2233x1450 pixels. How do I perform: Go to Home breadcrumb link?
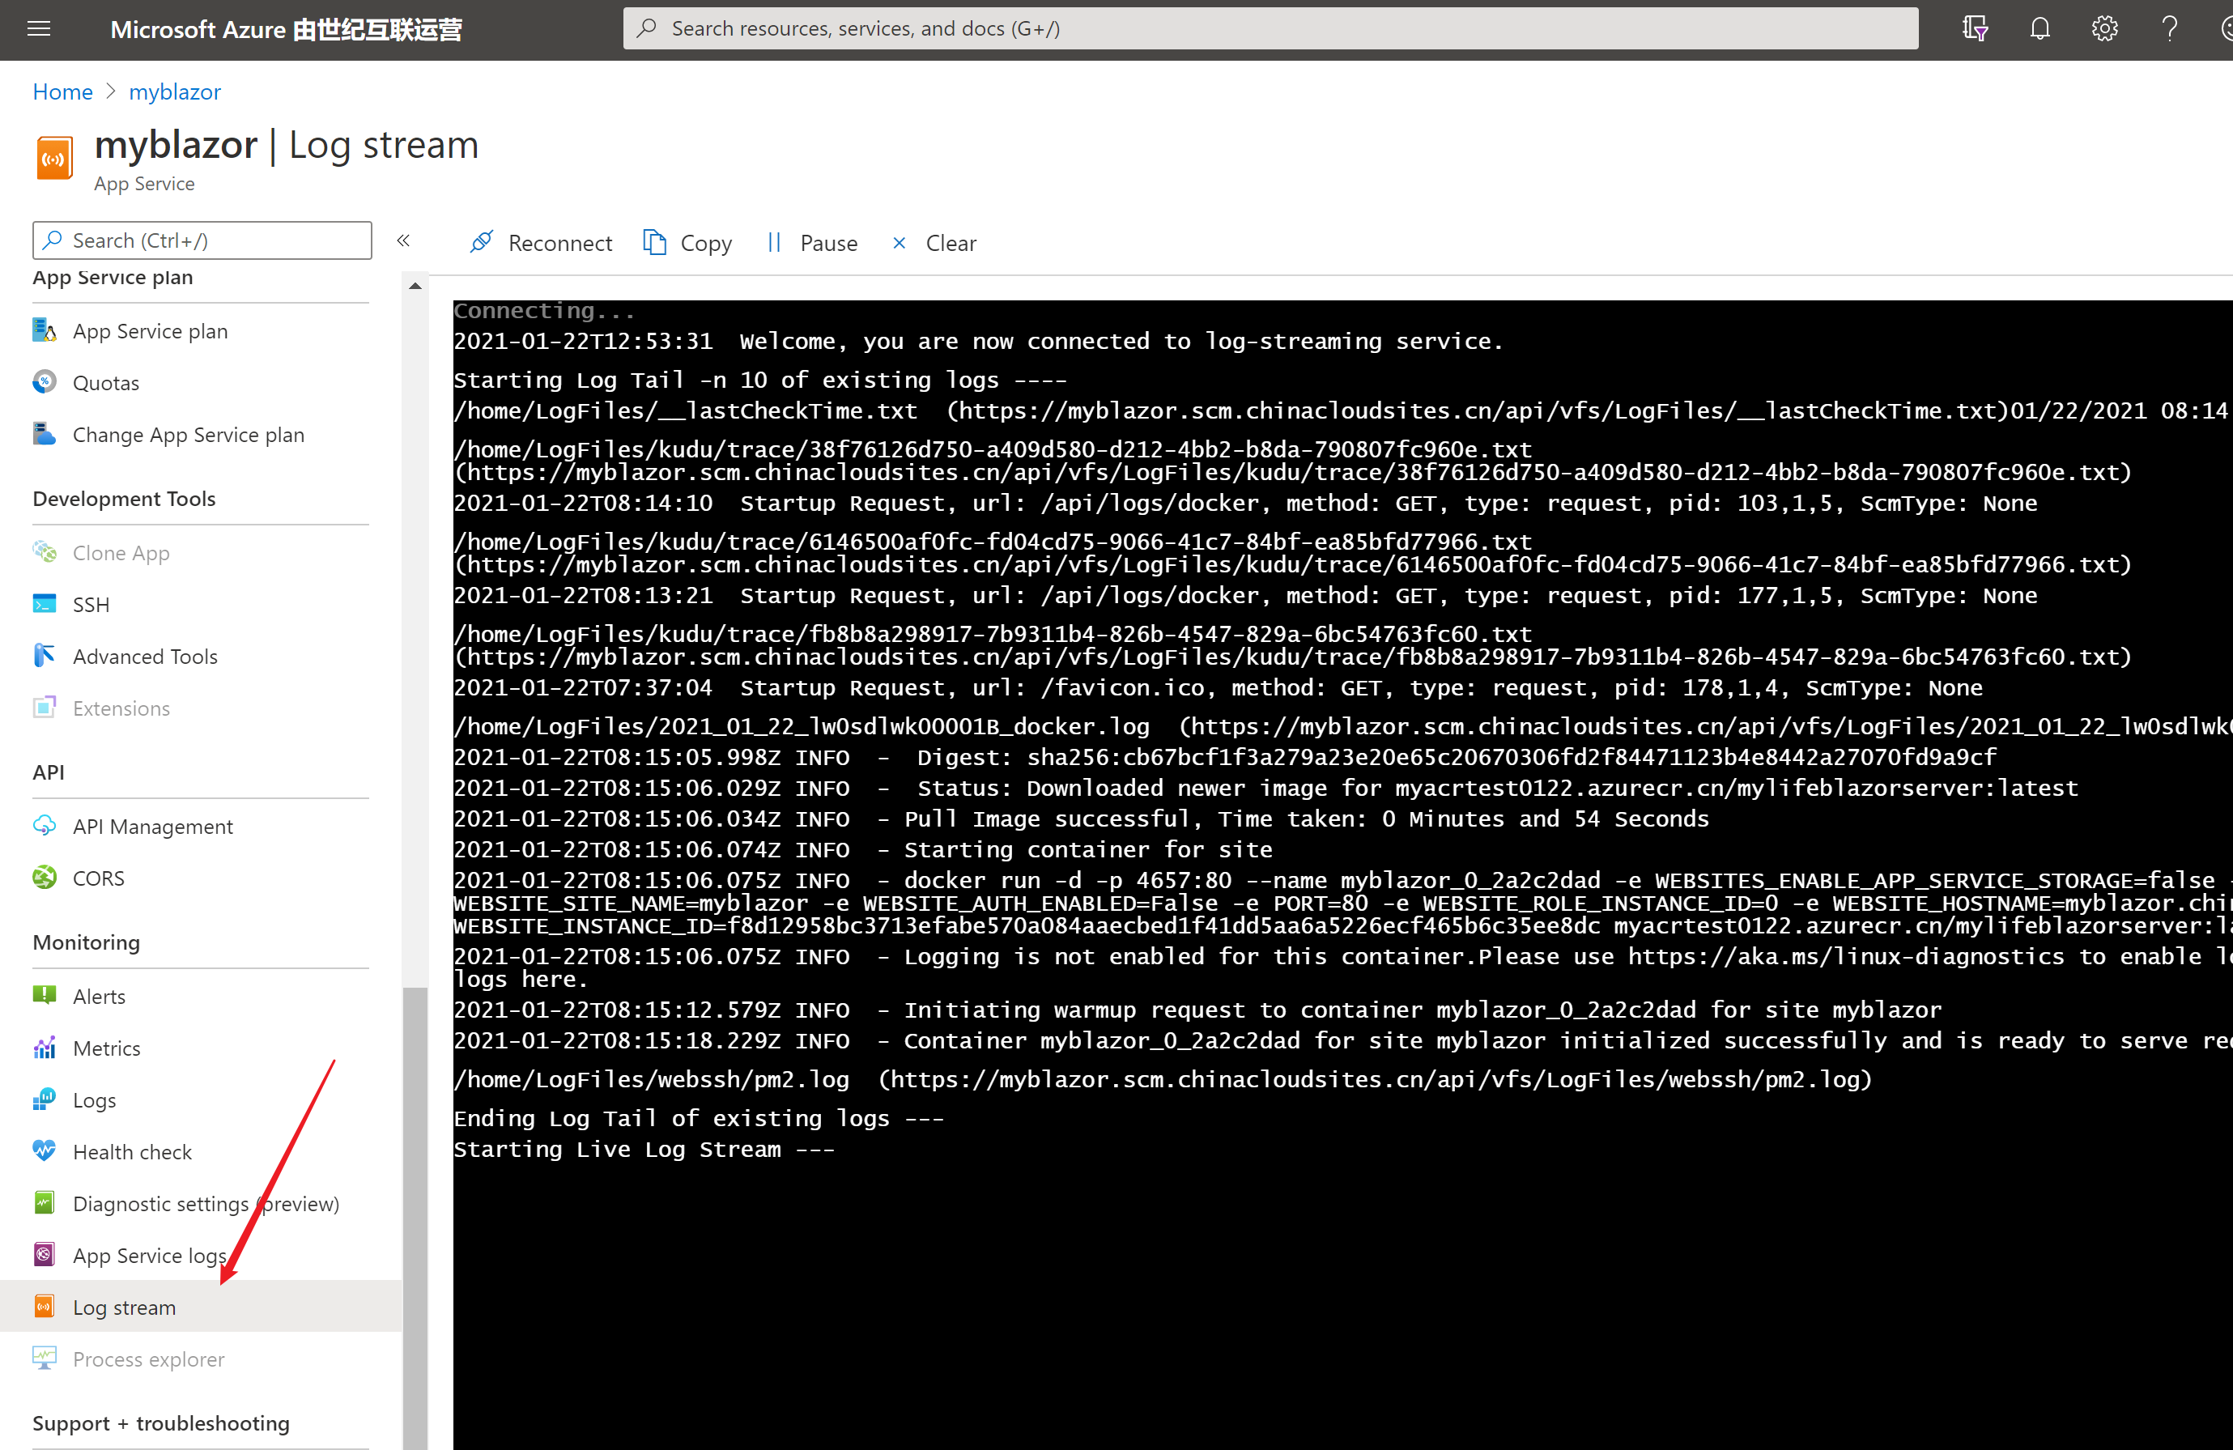[62, 92]
